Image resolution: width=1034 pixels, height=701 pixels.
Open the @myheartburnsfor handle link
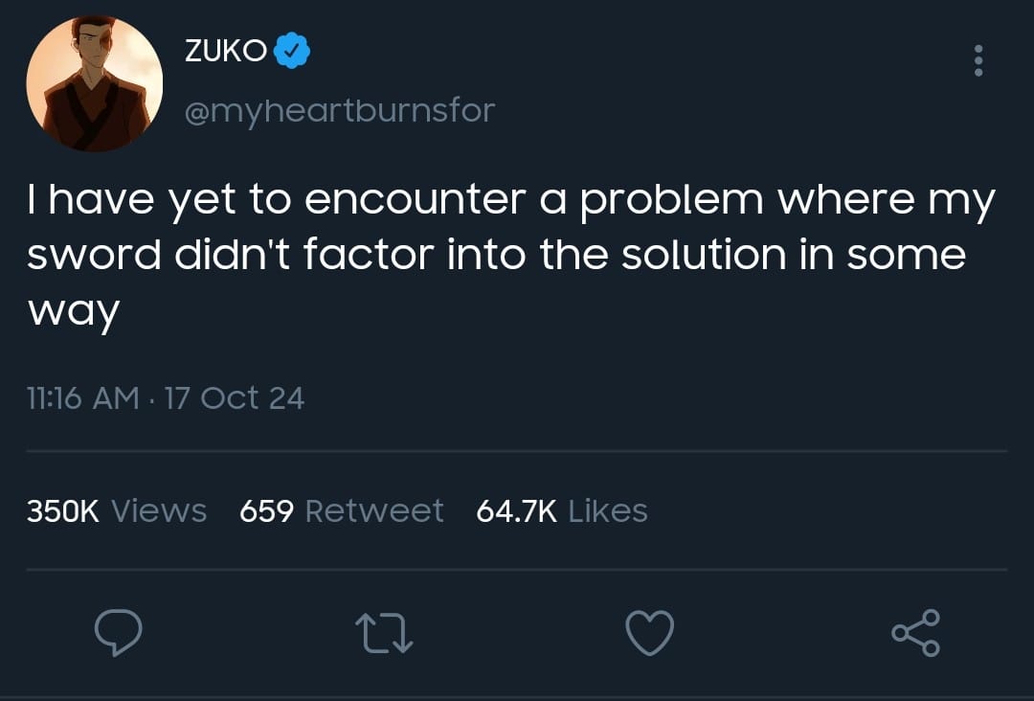click(339, 111)
